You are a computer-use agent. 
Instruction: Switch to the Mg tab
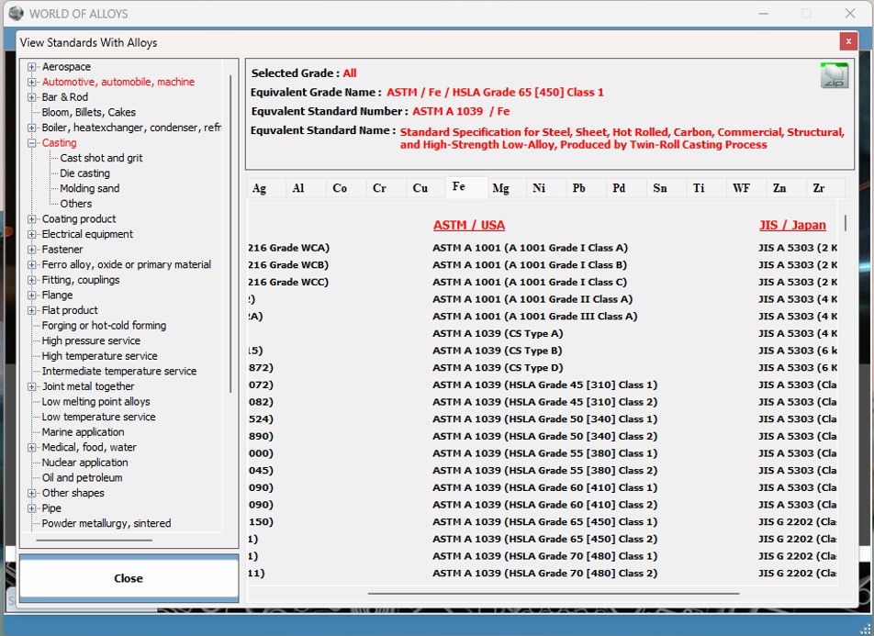tap(506, 188)
